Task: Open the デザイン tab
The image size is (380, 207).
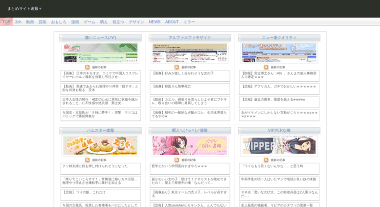Action: 136,22
